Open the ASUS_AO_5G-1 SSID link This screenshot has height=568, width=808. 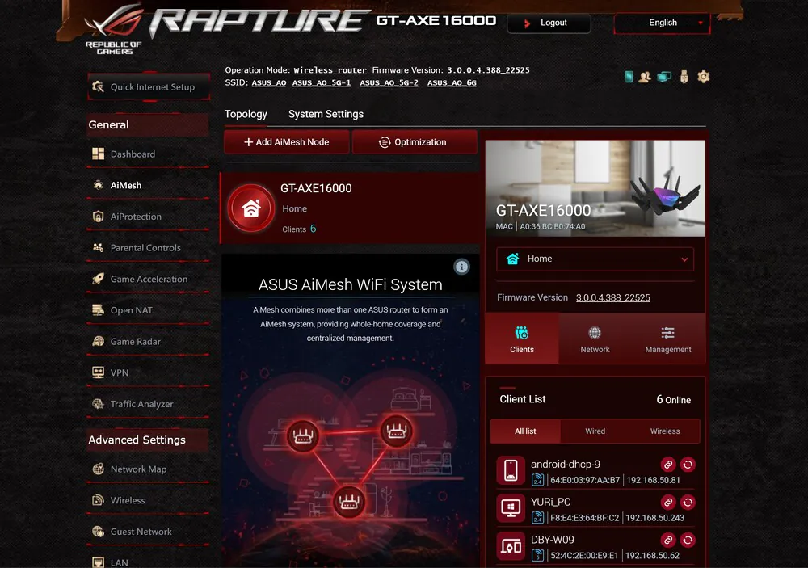[322, 82]
